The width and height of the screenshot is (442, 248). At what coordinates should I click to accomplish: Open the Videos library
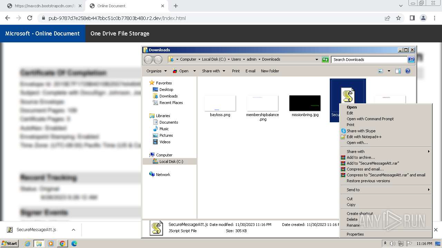(165, 142)
